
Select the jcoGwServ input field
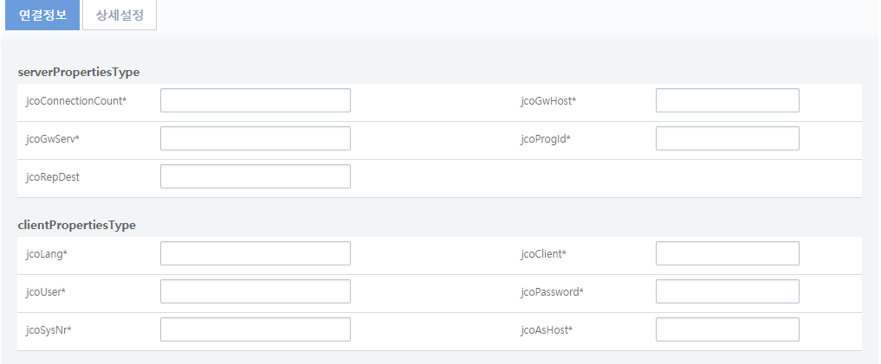tap(255, 138)
